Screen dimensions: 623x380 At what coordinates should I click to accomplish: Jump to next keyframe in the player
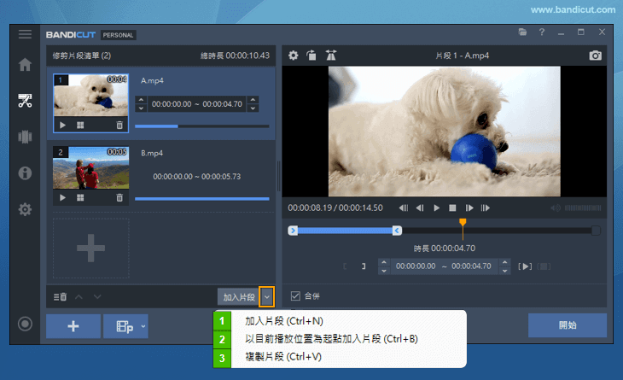485,208
